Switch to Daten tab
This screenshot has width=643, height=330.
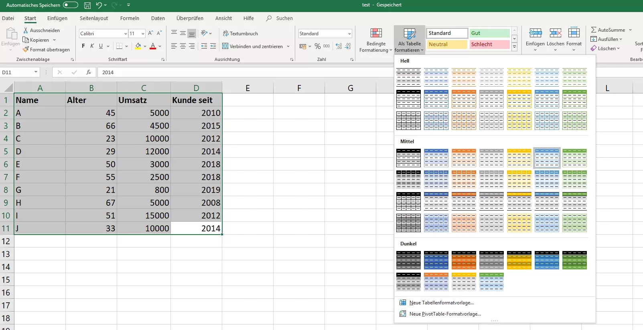click(158, 18)
